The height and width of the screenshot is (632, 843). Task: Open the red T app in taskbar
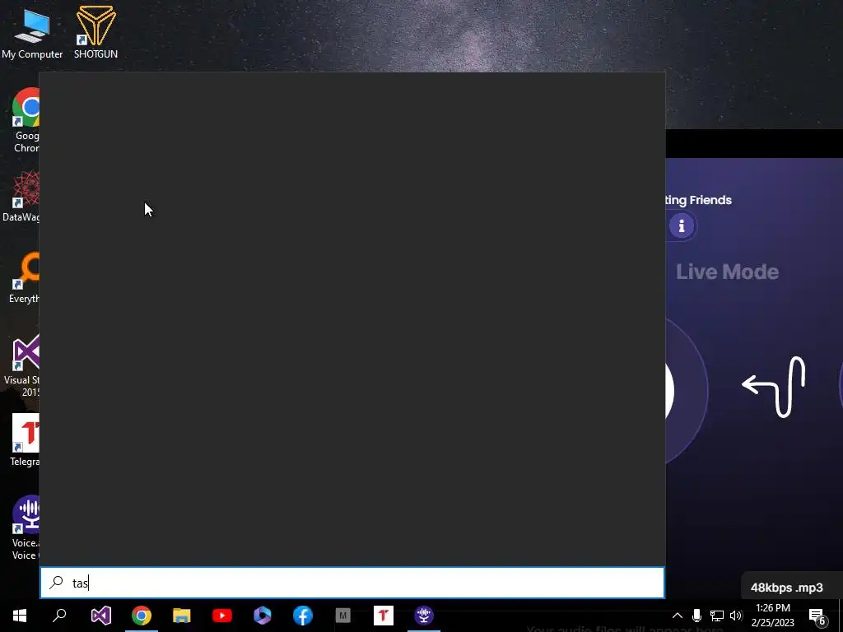(384, 616)
